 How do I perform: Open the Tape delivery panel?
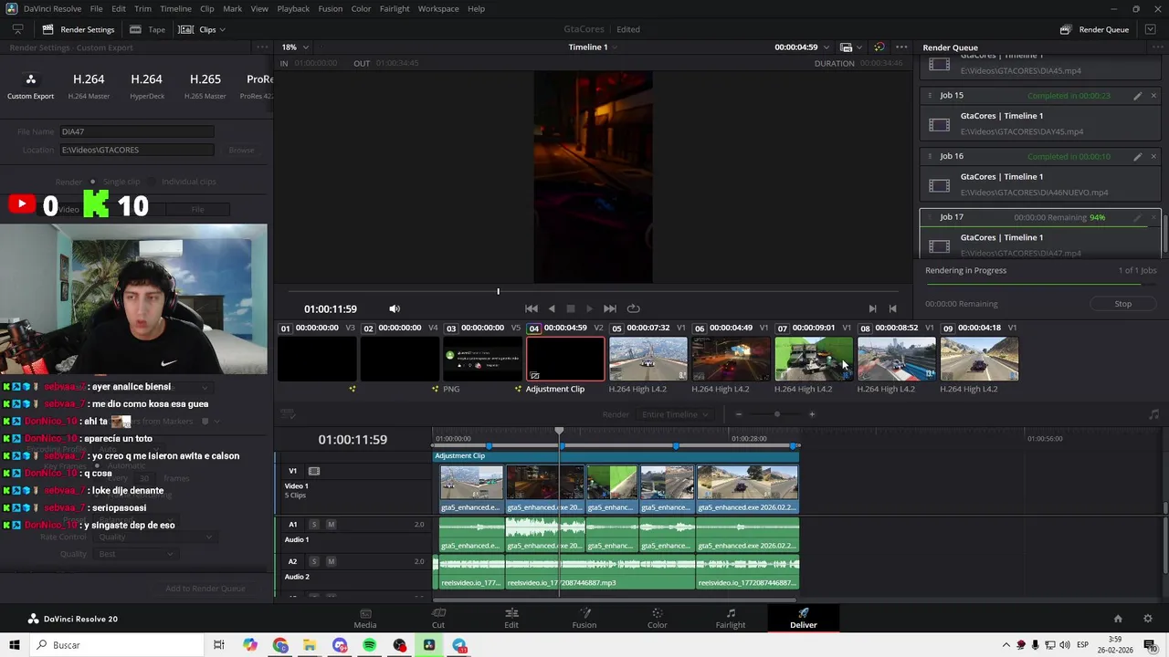pyautogui.click(x=148, y=29)
